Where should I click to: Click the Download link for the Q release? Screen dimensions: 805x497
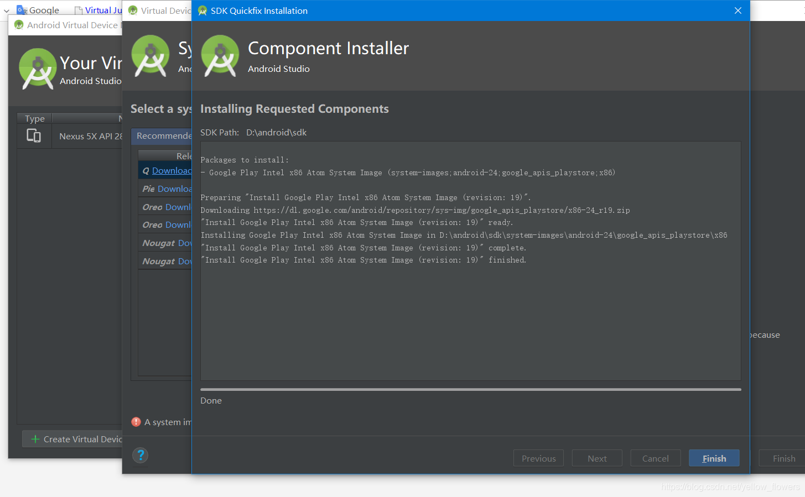point(172,170)
